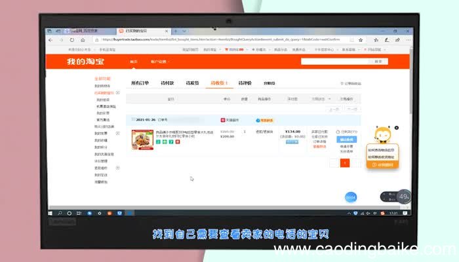Select 首页 in the orange header
459x262 pixels.
click(134, 62)
